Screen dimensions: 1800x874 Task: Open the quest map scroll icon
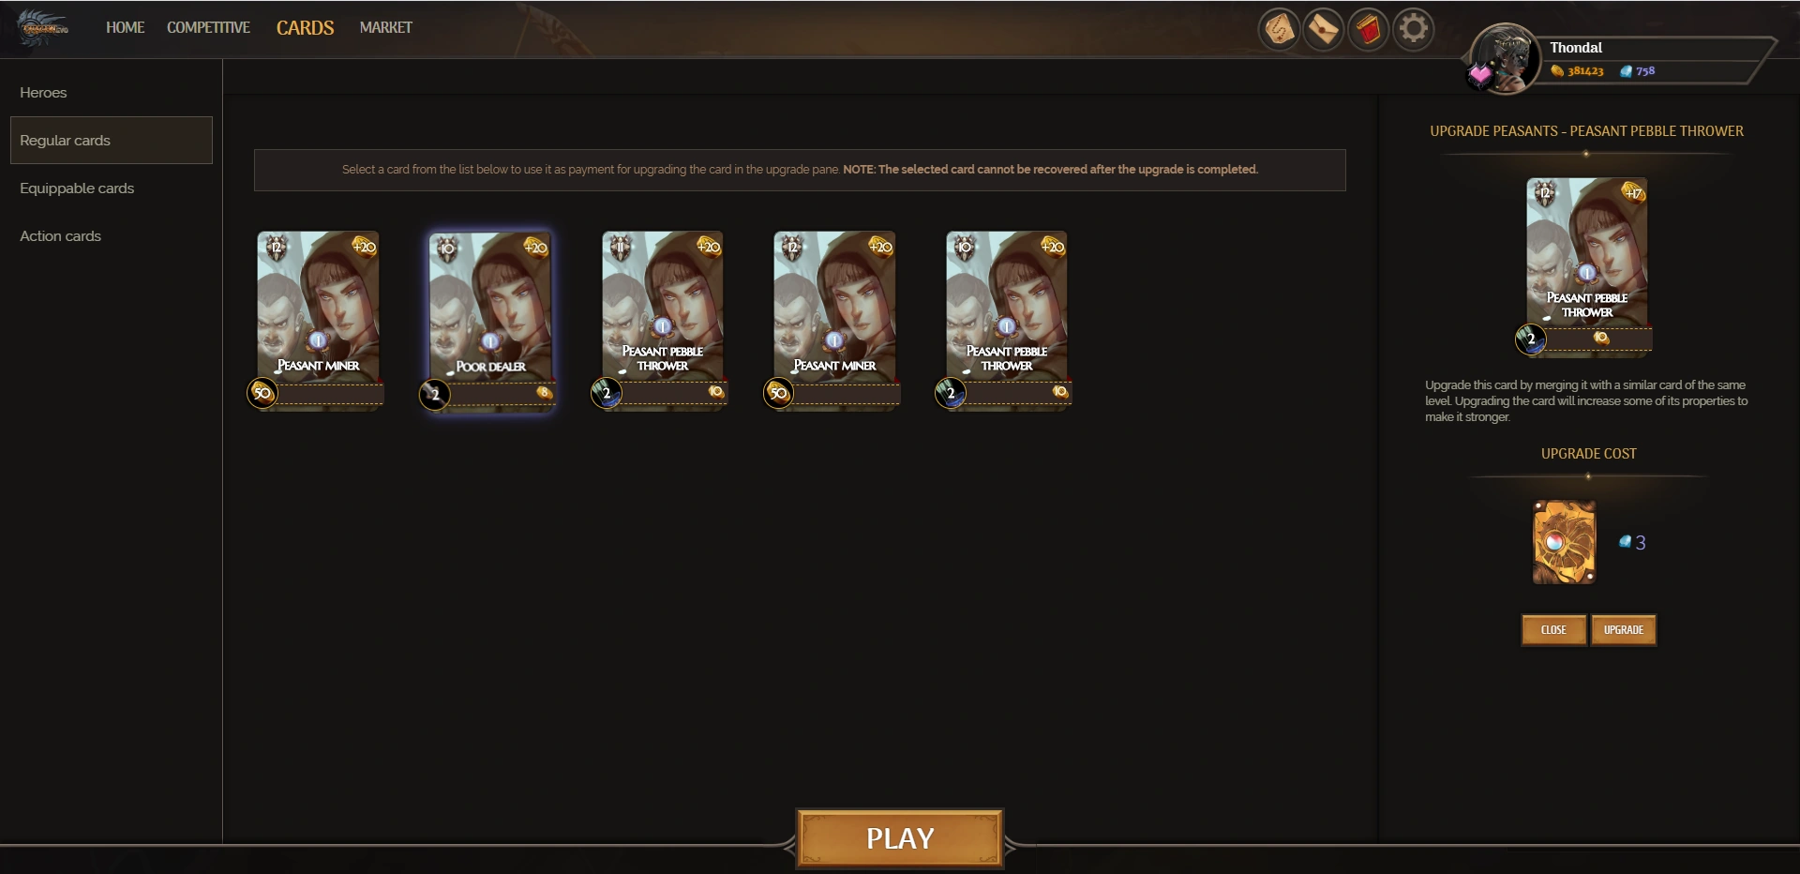point(1279,29)
